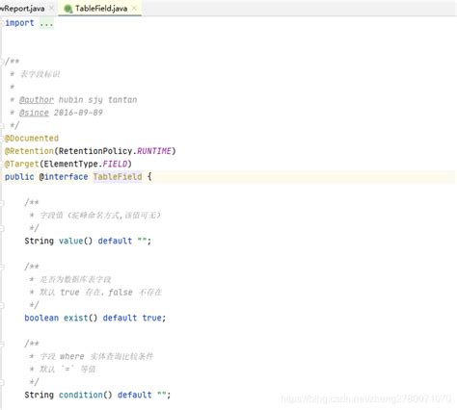Click the FIELD constant in @Target

coord(115,164)
